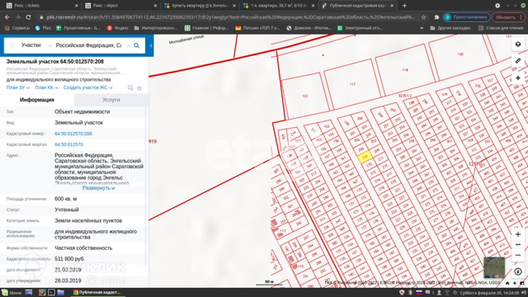Click the 'Частная собственность' ownership value
The height and width of the screenshot is (297, 528).
(84, 248)
